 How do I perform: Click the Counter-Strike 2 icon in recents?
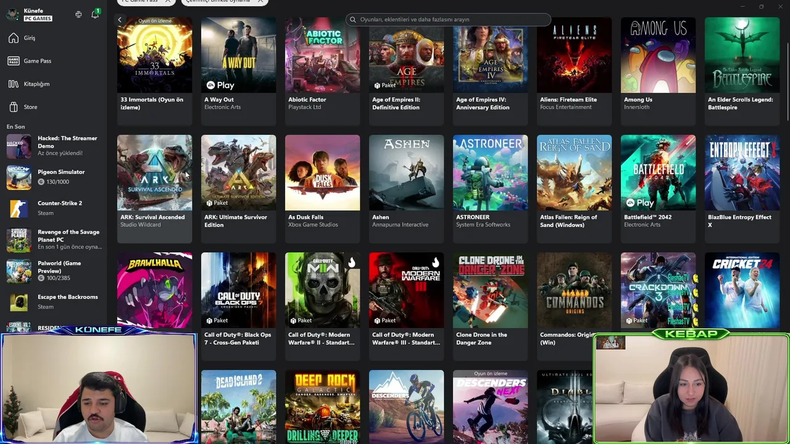19,208
